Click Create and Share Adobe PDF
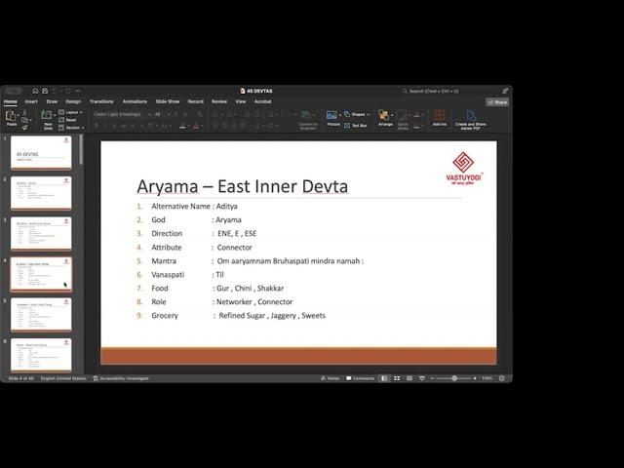This screenshot has height=468, width=624. [470, 119]
